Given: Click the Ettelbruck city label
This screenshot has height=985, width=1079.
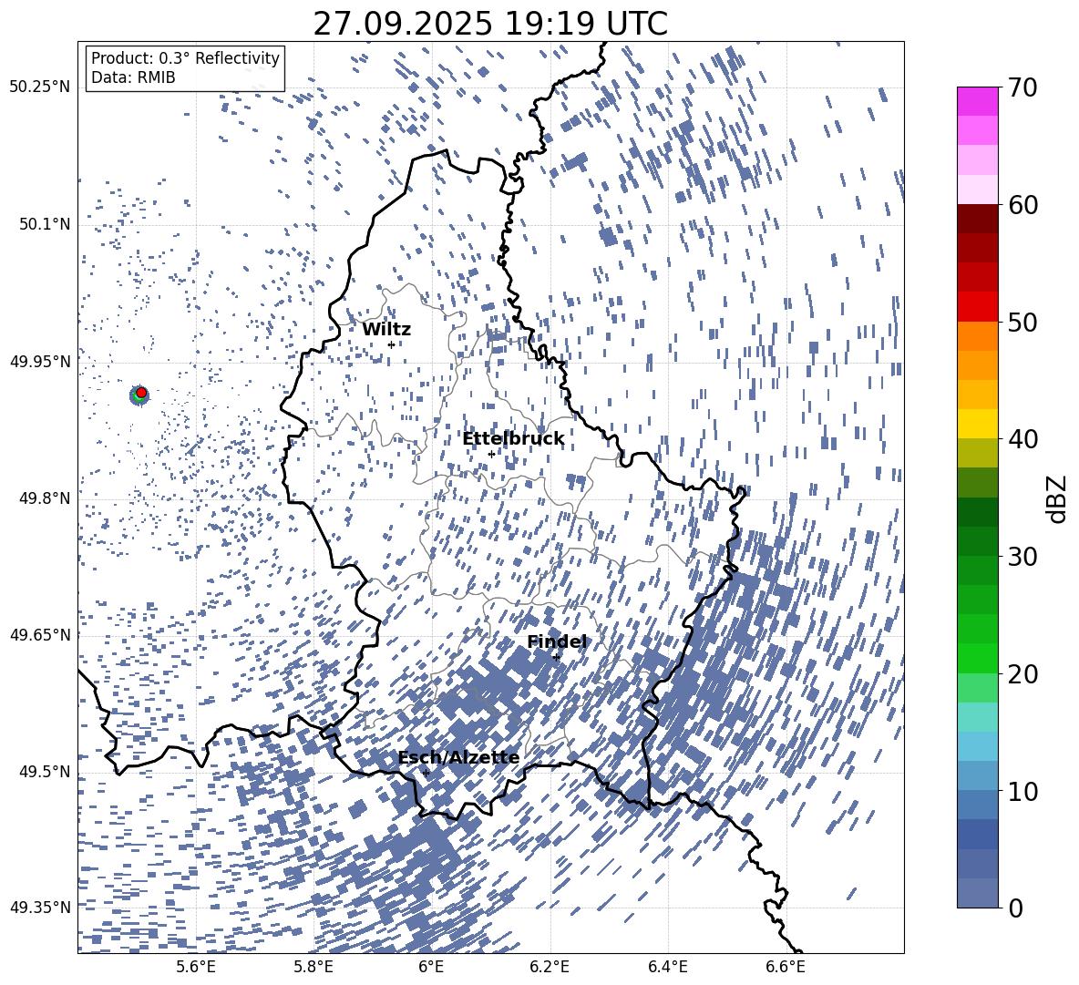Looking at the screenshot, I should click(x=513, y=439).
